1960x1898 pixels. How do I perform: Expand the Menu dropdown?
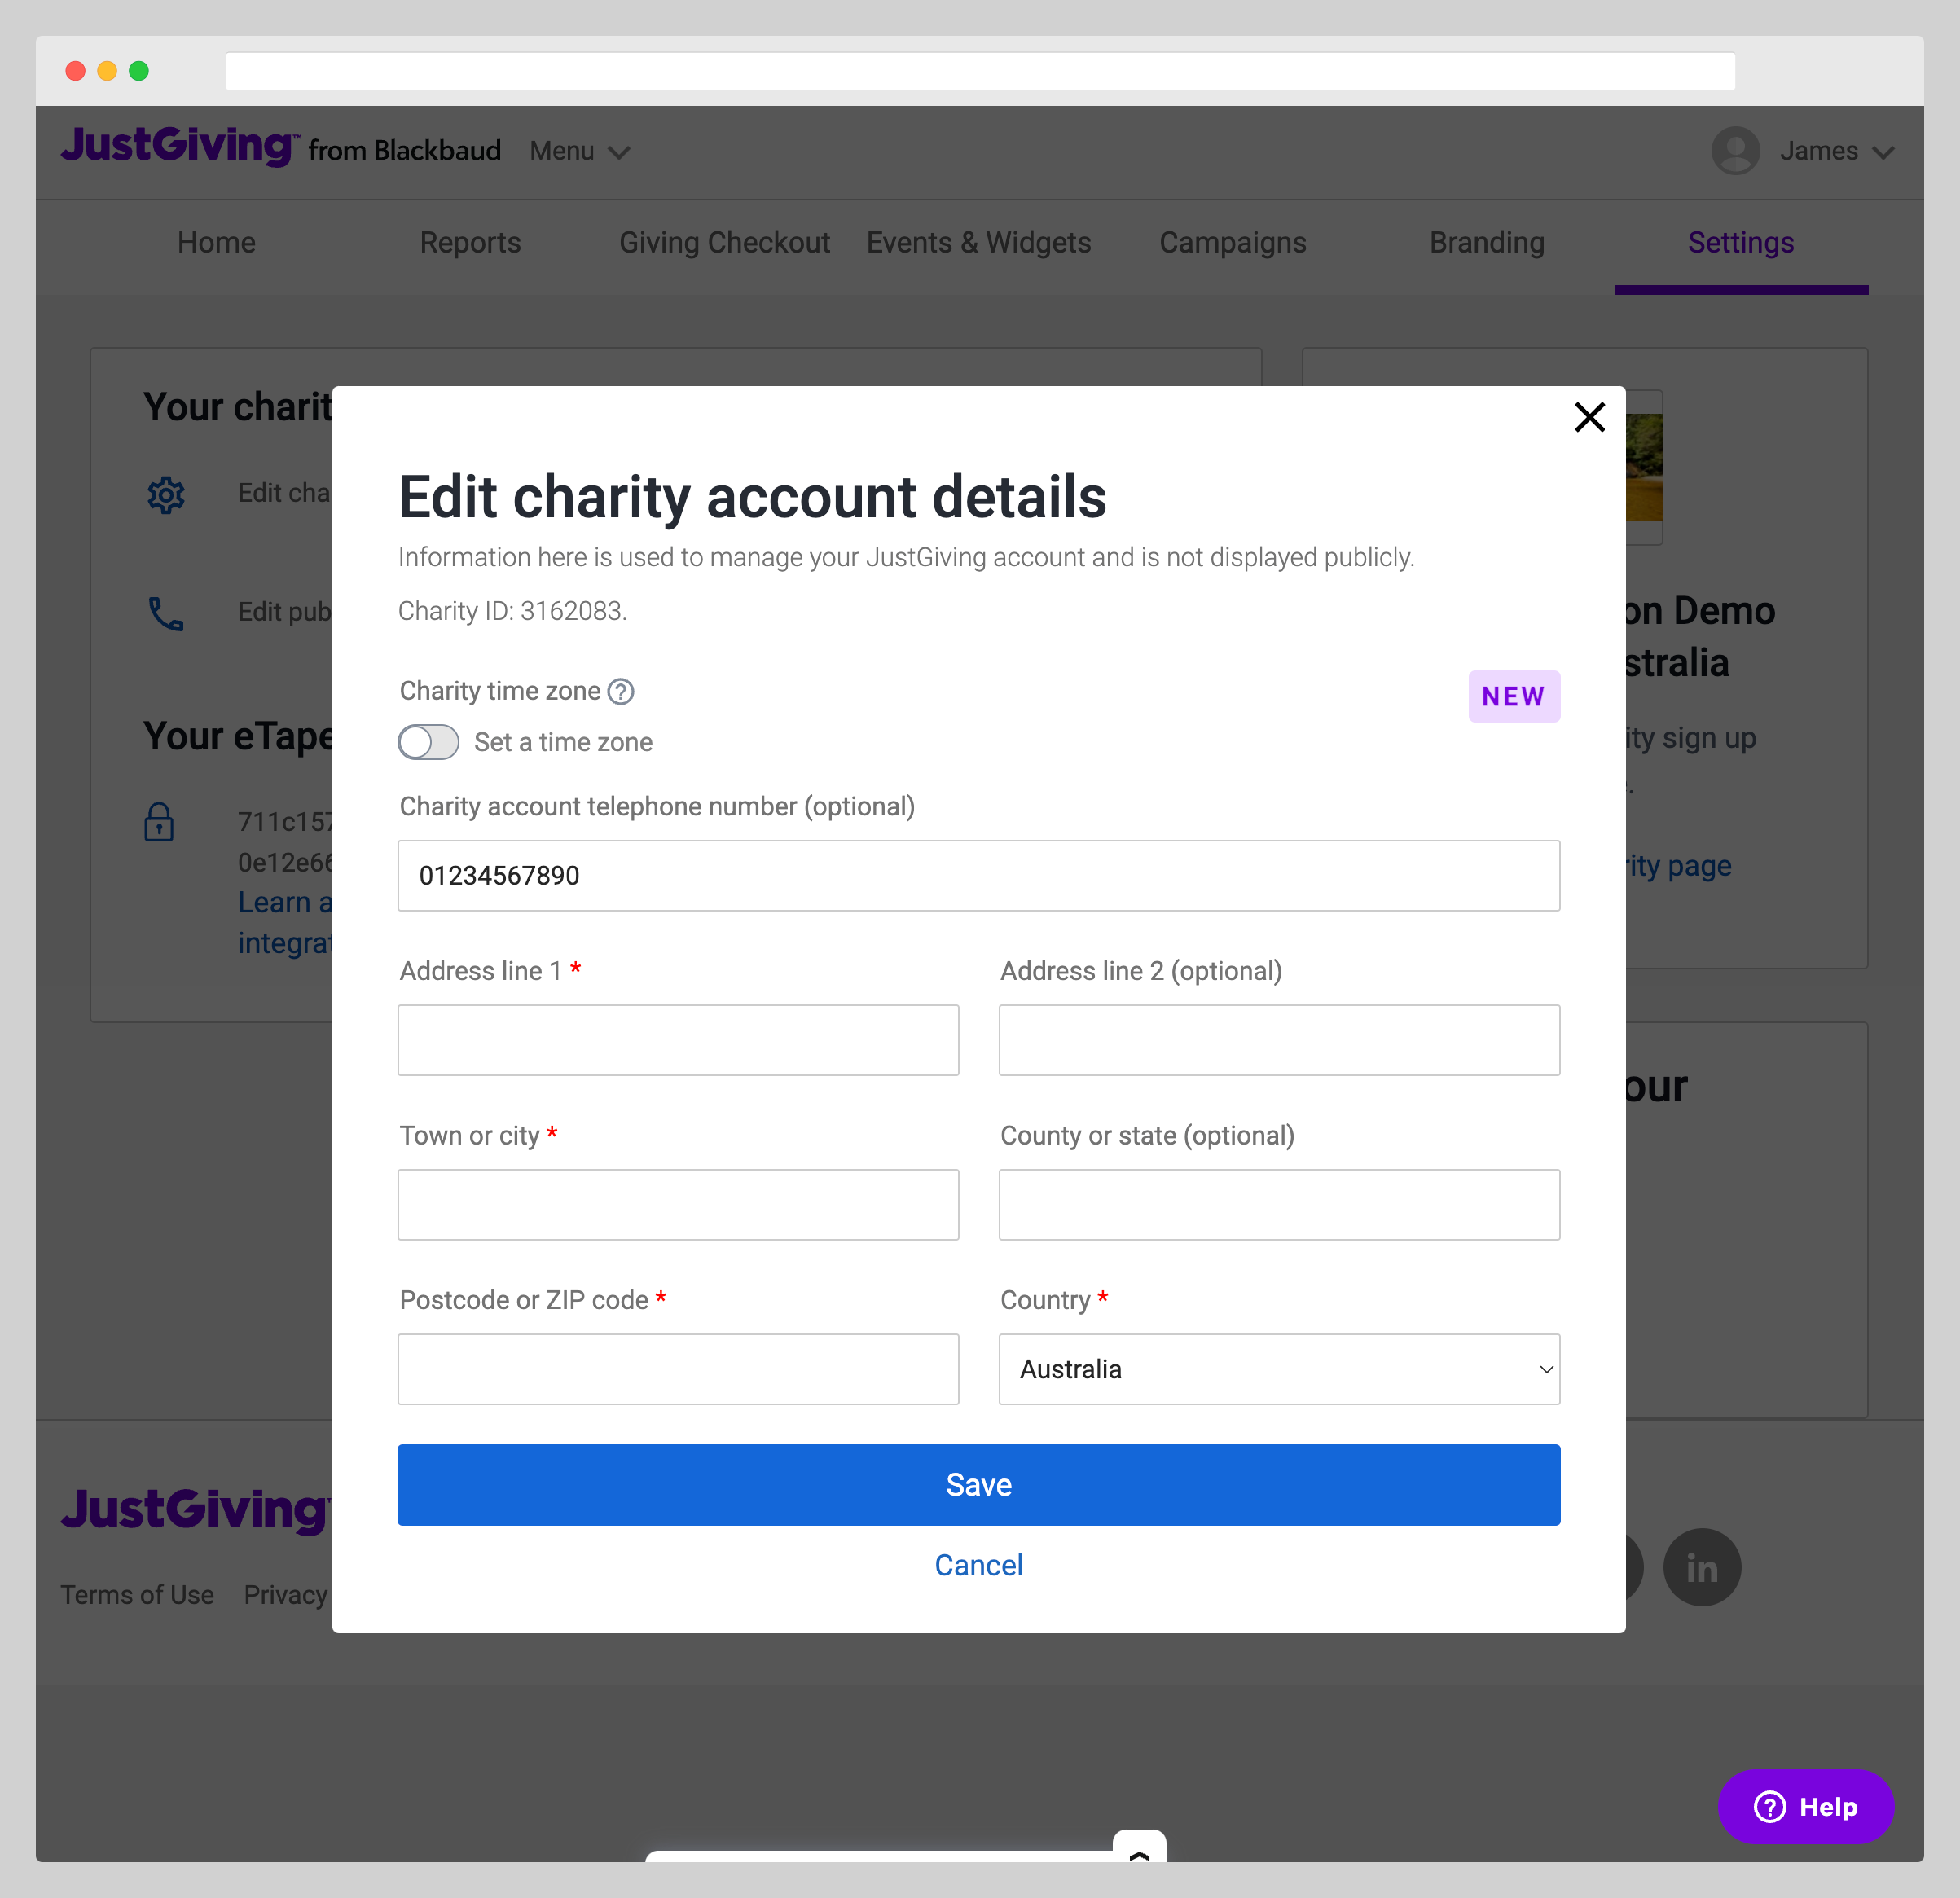(x=579, y=151)
